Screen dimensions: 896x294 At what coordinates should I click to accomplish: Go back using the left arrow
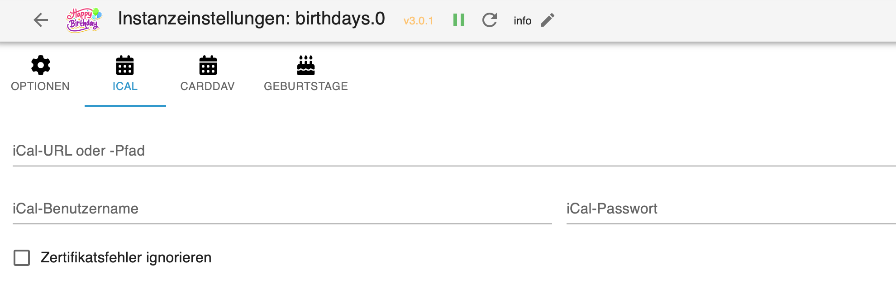point(41,20)
